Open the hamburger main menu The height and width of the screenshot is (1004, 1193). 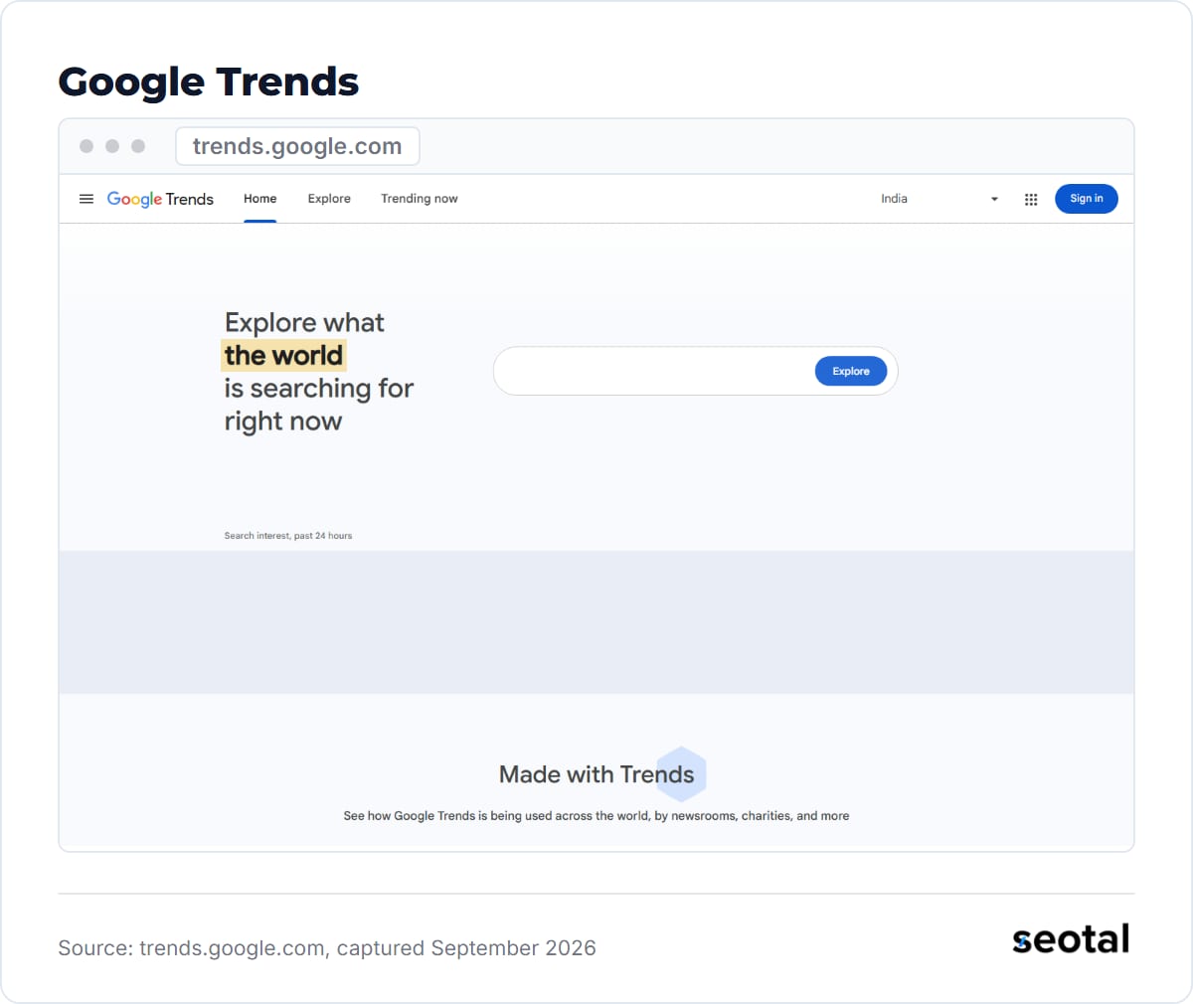tap(86, 199)
